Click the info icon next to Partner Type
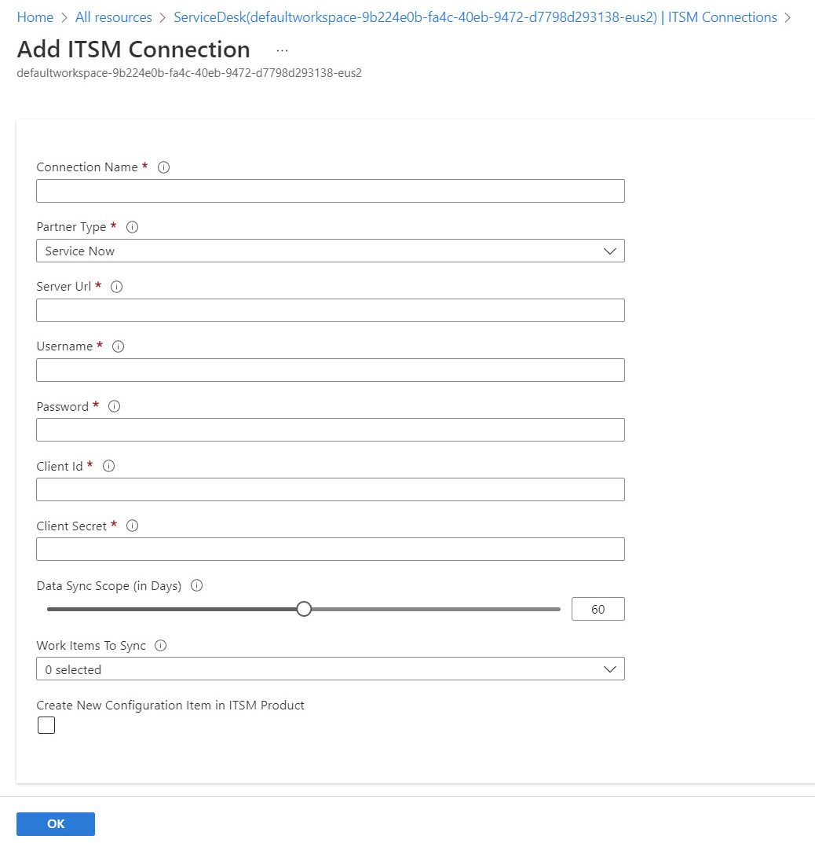 click(132, 227)
